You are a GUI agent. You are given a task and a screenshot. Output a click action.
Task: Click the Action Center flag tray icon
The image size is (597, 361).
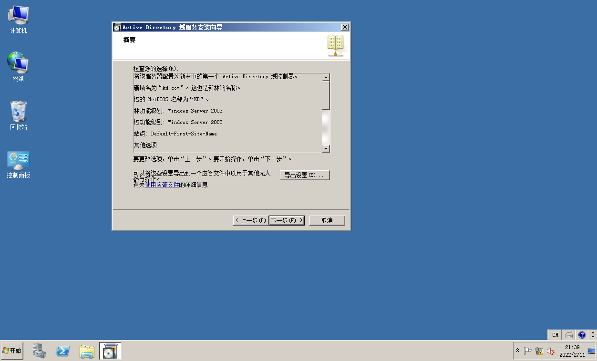click(528, 351)
